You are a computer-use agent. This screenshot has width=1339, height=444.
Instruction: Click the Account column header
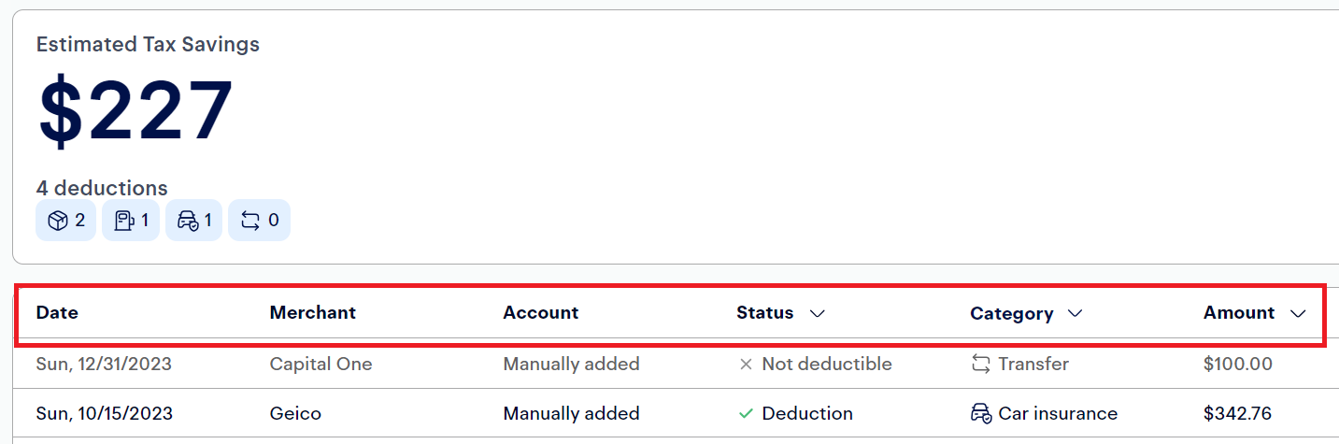541,313
